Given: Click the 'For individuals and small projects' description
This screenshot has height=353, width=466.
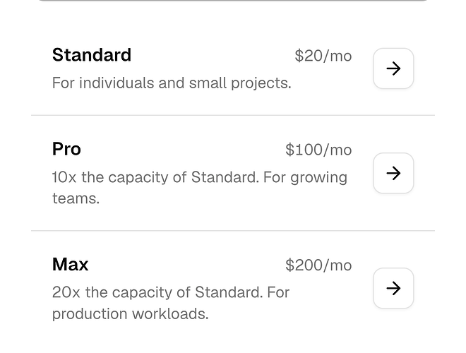Looking at the screenshot, I should point(172,83).
